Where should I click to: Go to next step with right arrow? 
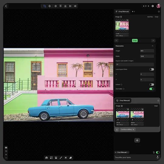[x=153, y=40]
